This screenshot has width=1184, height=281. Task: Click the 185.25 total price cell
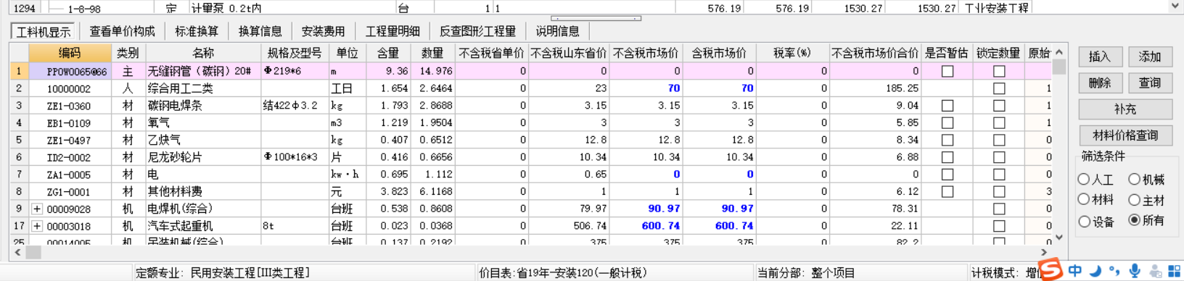click(875, 88)
